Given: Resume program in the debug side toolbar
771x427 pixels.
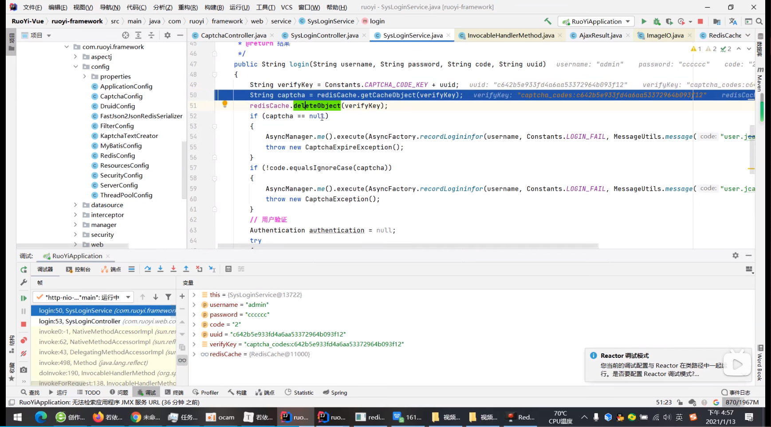Looking at the screenshot, I should point(24,298).
